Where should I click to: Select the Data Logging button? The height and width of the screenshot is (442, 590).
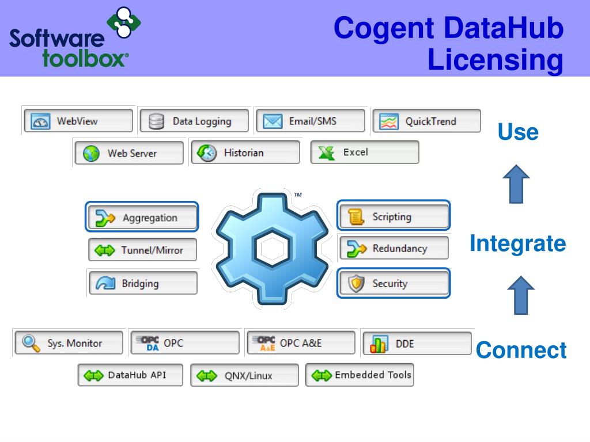(x=195, y=121)
